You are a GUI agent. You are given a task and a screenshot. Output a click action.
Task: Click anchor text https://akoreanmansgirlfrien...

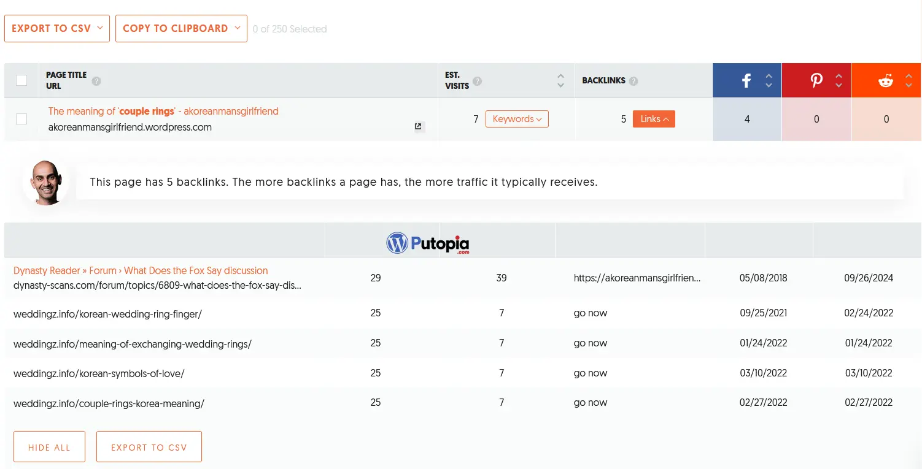coord(637,278)
